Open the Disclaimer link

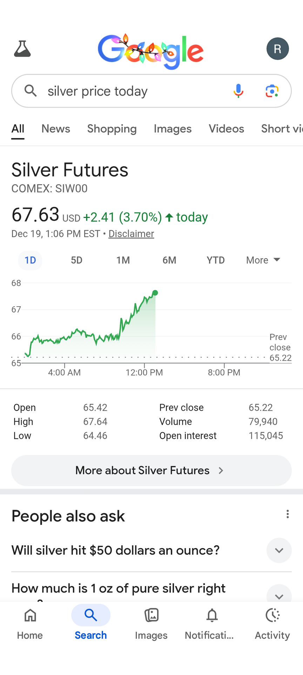(x=131, y=234)
